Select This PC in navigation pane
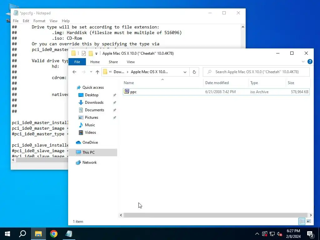Viewport: 320px width, 240px height. pyautogui.click(x=88, y=152)
